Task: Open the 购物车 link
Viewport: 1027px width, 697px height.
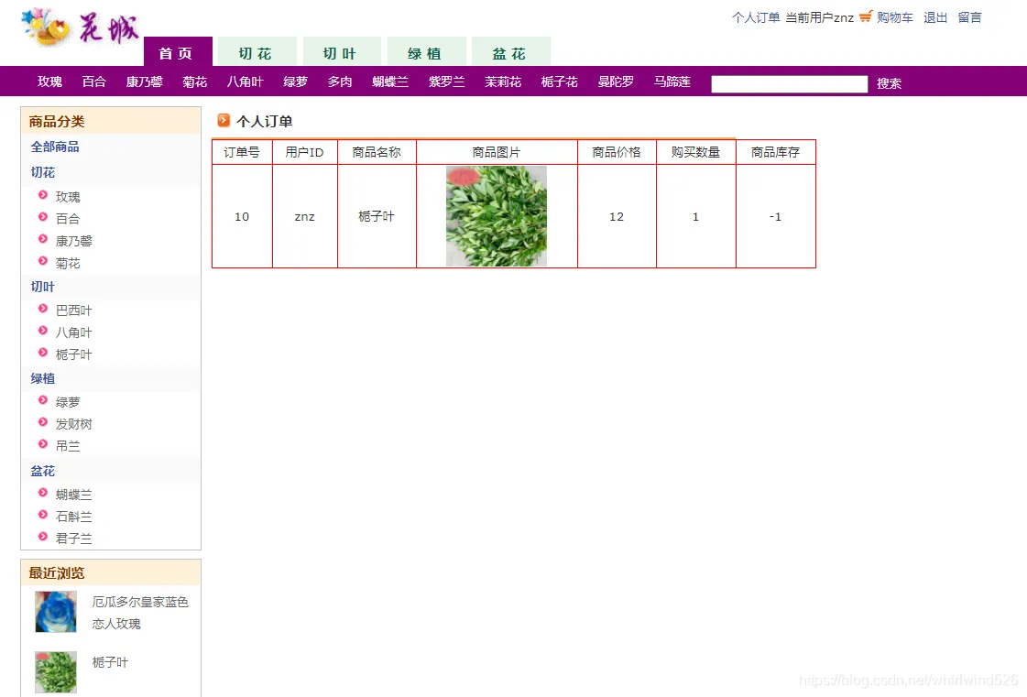Action: (x=895, y=17)
